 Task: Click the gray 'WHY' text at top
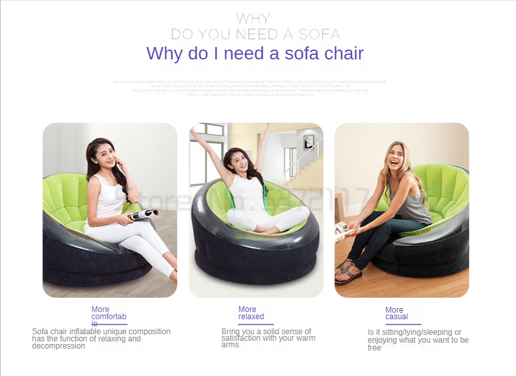point(253,18)
